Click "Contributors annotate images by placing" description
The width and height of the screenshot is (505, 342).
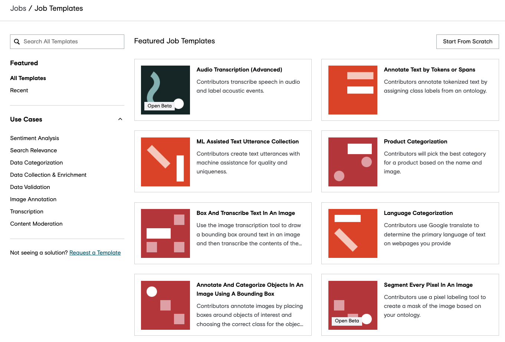click(x=250, y=315)
